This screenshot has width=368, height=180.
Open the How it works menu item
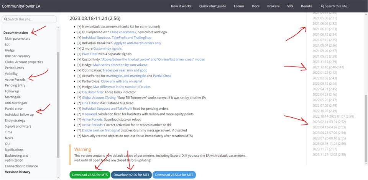pyautogui.click(x=181, y=6)
